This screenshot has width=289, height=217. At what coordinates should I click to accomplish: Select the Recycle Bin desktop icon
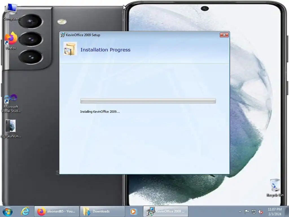tap(275, 188)
